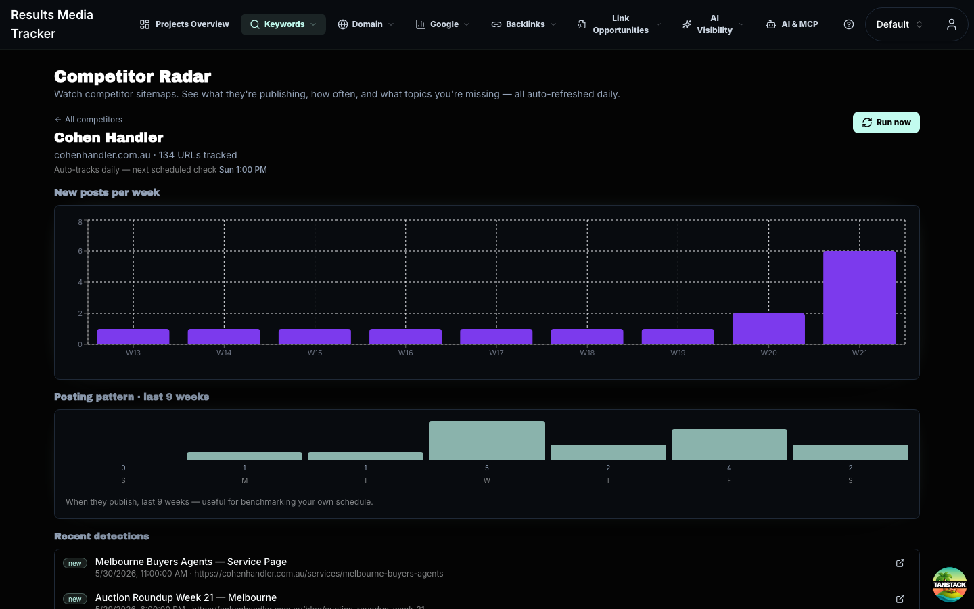Go to Projects Overview

pos(185,24)
